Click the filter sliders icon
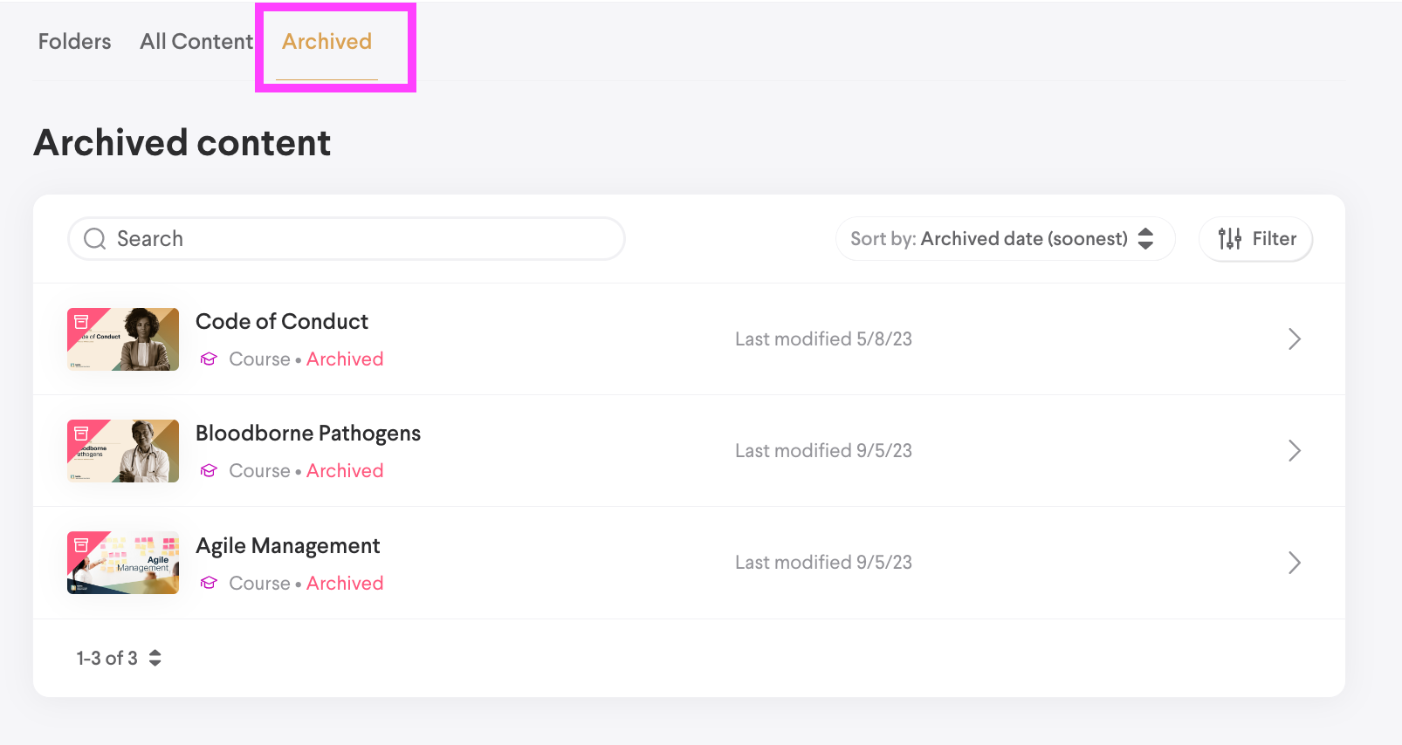Image resolution: width=1402 pixels, height=745 pixels. [x=1229, y=238]
